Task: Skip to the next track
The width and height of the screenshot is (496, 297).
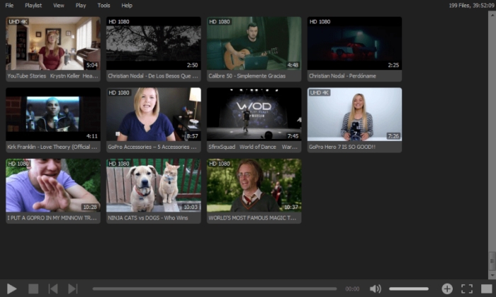Action: [x=72, y=288]
